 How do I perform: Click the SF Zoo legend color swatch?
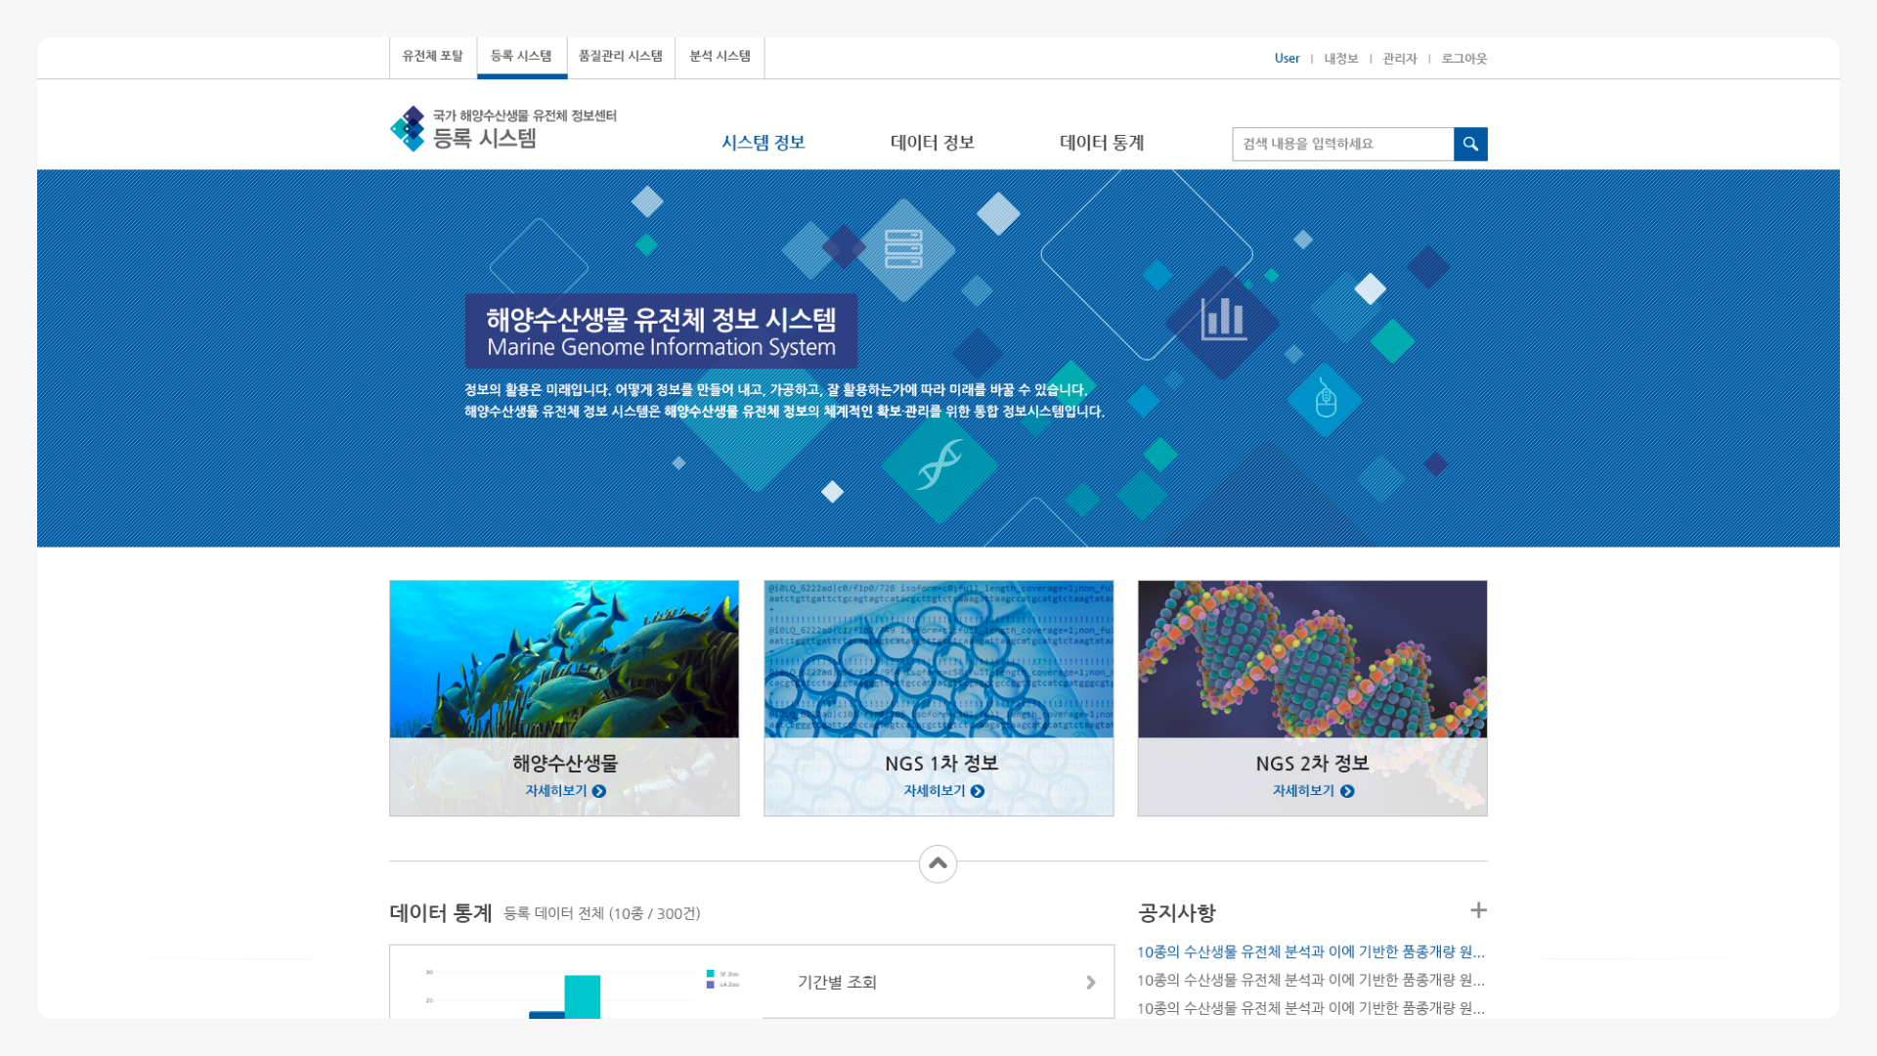710,973
